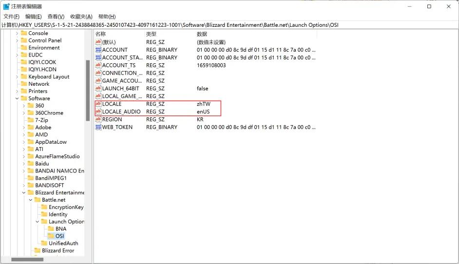Screen dimensions: 459x264
Task: Select the Environment tree item
Action: [x=44, y=48]
